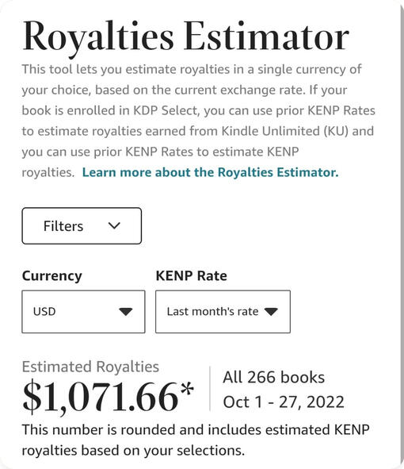Open the Filters button

pyautogui.click(x=82, y=226)
